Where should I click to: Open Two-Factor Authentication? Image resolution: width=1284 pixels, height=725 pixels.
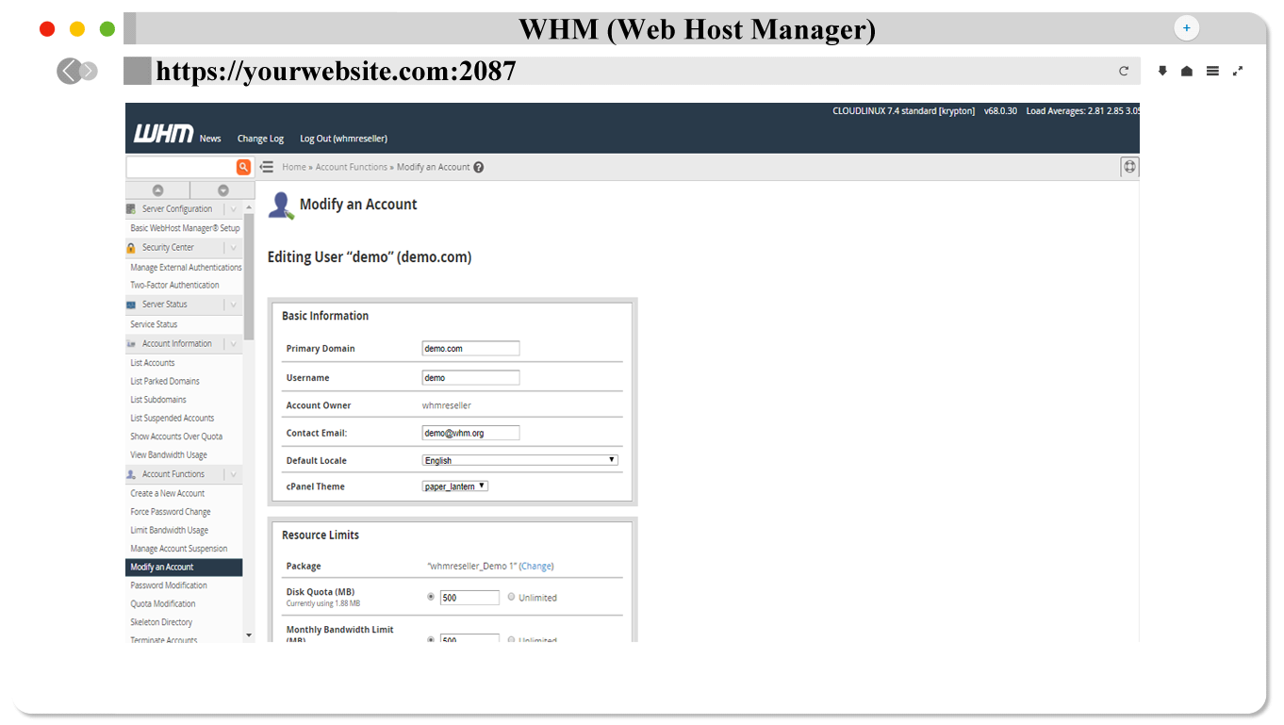[174, 285]
